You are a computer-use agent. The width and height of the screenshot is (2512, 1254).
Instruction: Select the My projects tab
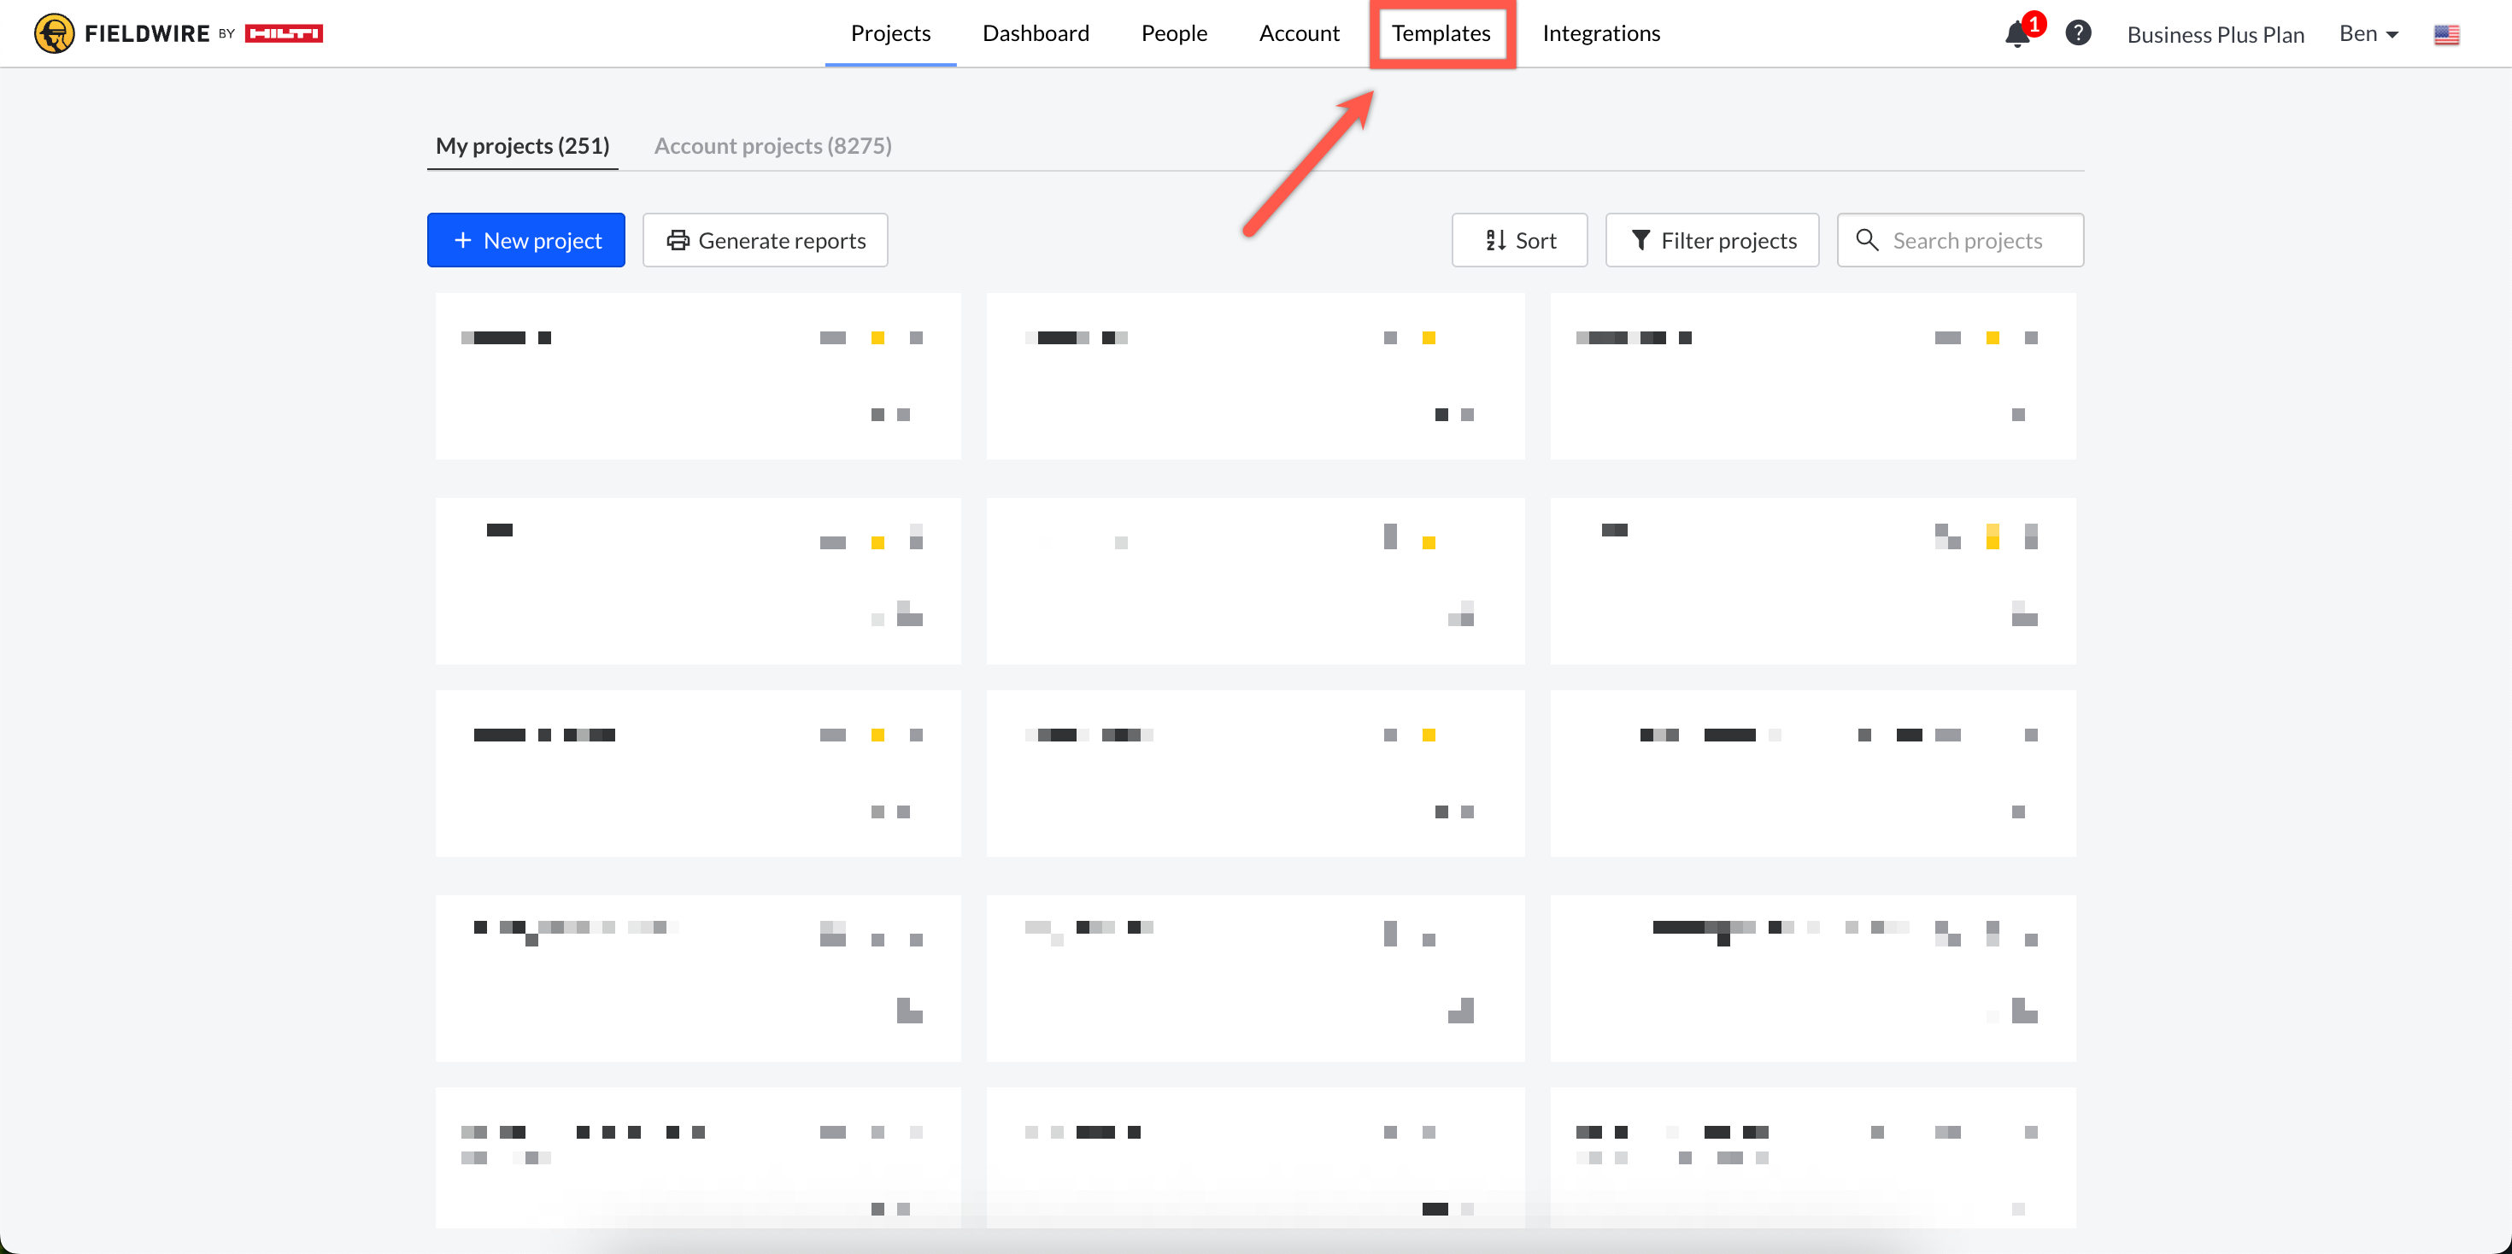(523, 145)
